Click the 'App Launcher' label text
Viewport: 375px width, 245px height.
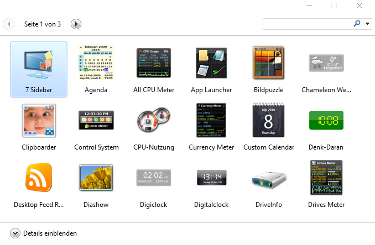pos(211,90)
